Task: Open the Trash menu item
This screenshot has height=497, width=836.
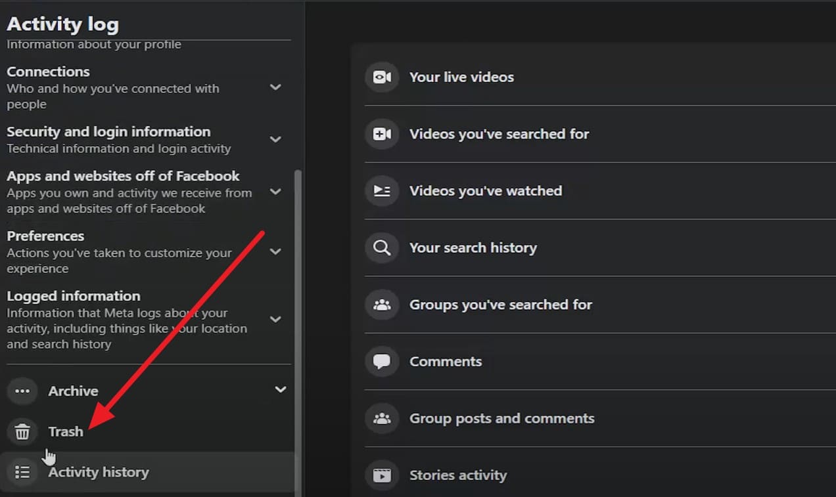Action: click(x=66, y=431)
